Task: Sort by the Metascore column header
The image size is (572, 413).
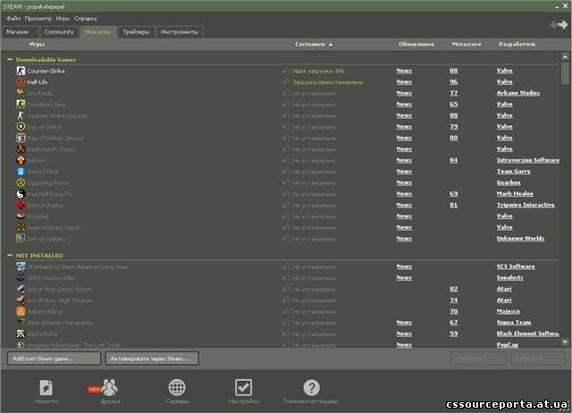Action: [467, 44]
